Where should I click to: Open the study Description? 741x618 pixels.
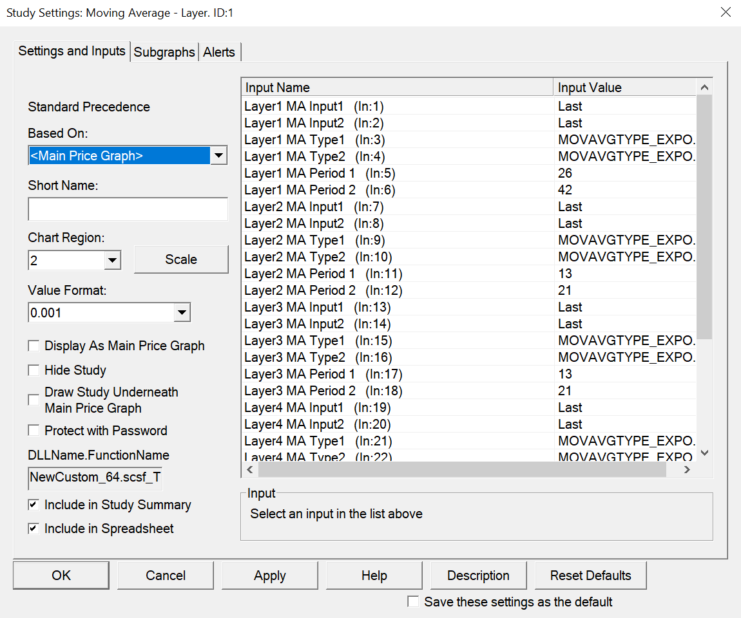point(478,576)
